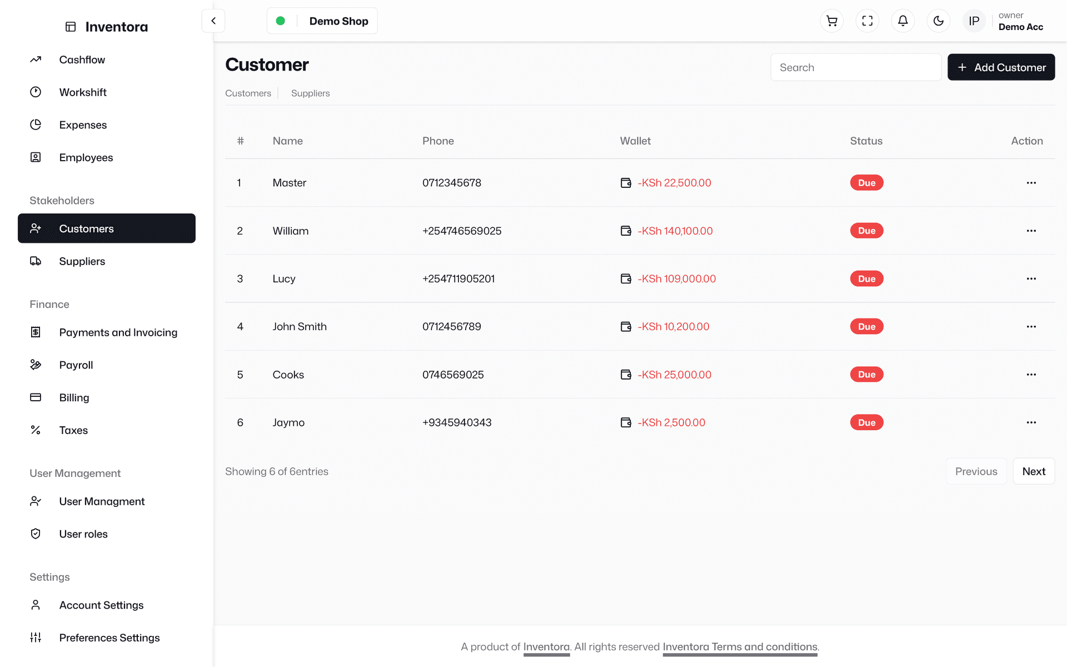Open Account Settings from the sidebar
Screen dimensions: 1067x667
point(101,605)
